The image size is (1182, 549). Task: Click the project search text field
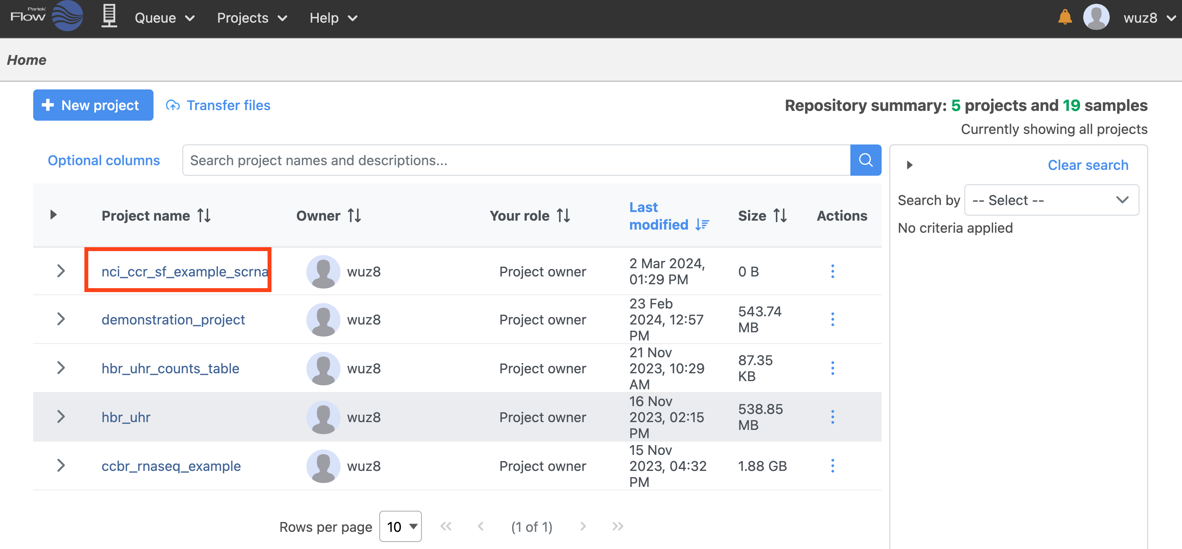(x=516, y=160)
